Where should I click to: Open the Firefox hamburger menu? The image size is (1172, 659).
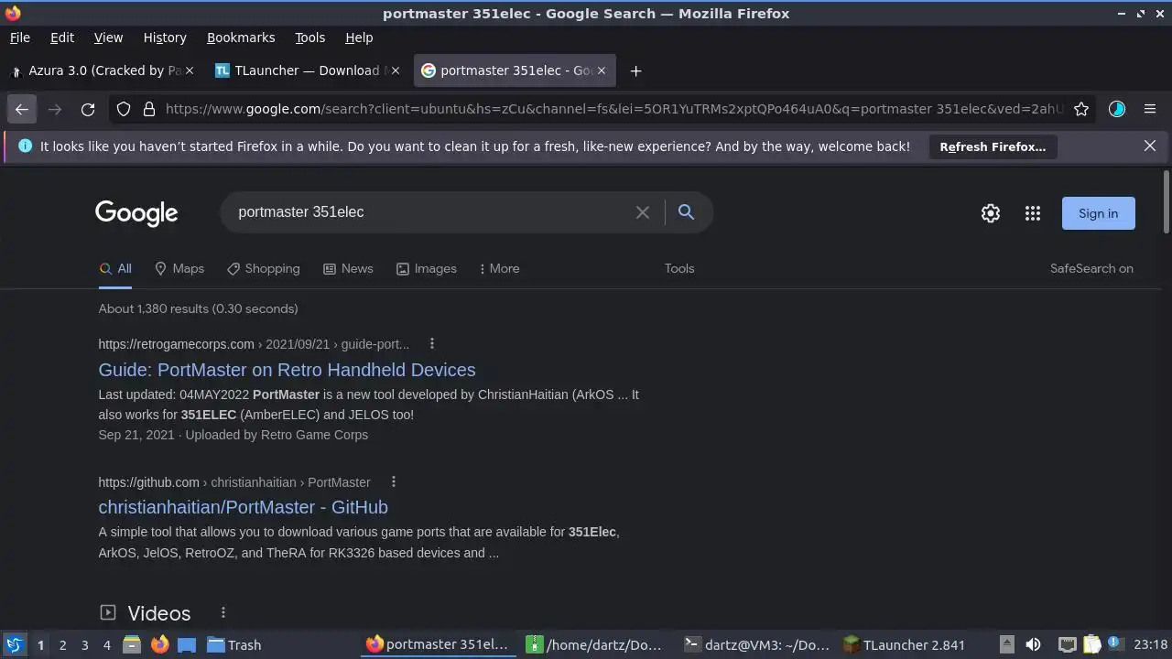tap(1150, 109)
